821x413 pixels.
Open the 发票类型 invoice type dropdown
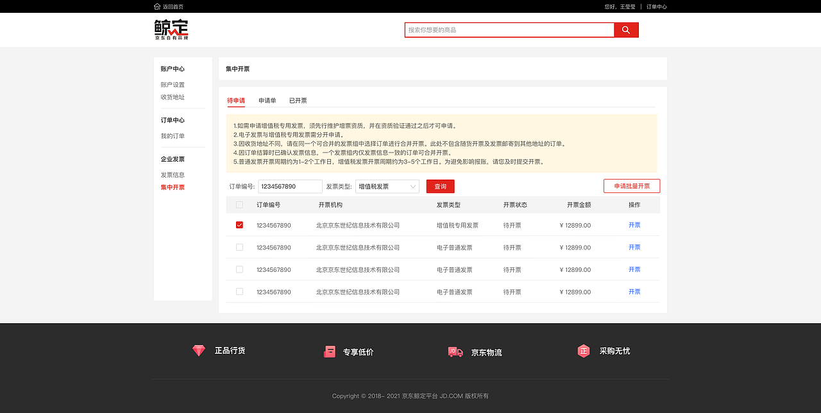click(x=387, y=186)
